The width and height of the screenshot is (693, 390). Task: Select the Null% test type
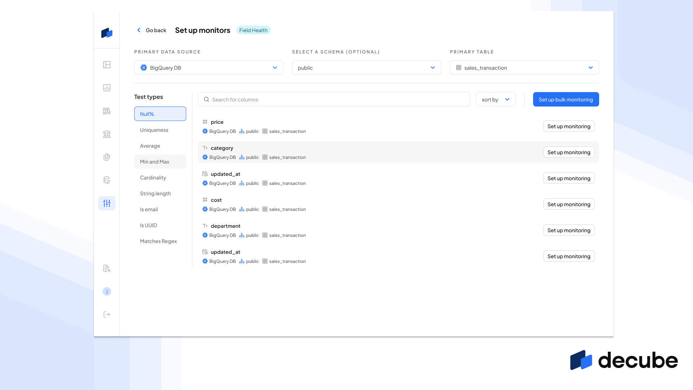(160, 114)
